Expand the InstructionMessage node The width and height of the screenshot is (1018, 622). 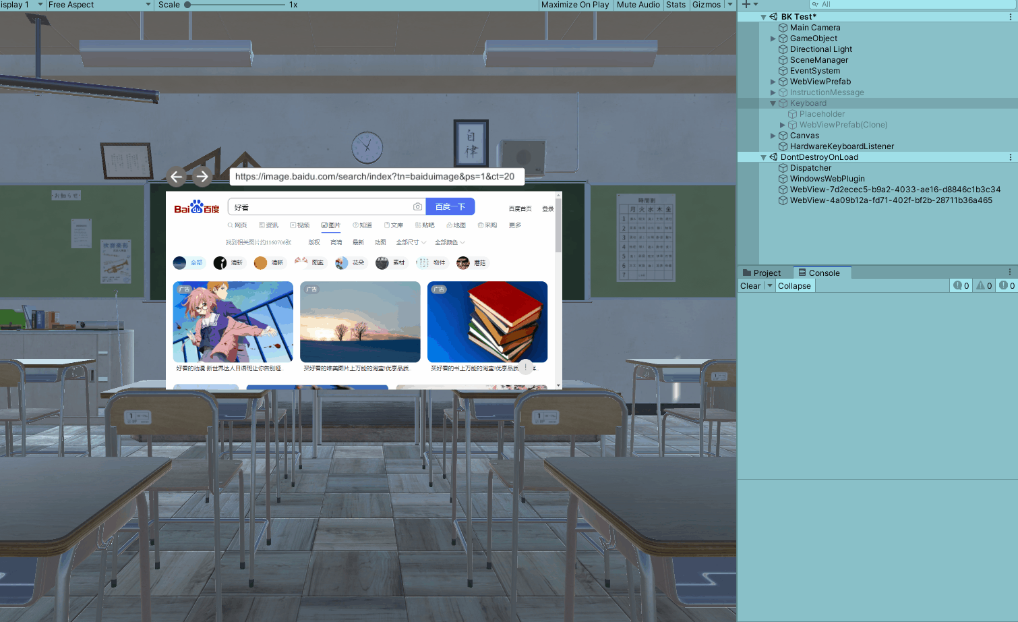(773, 92)
